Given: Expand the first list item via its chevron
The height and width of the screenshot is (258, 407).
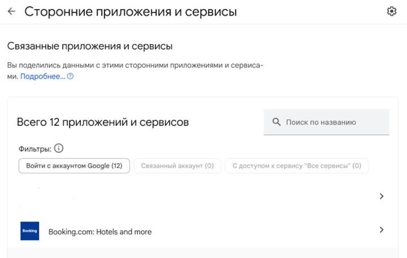Looking at the screenshot, I should 381,196.
